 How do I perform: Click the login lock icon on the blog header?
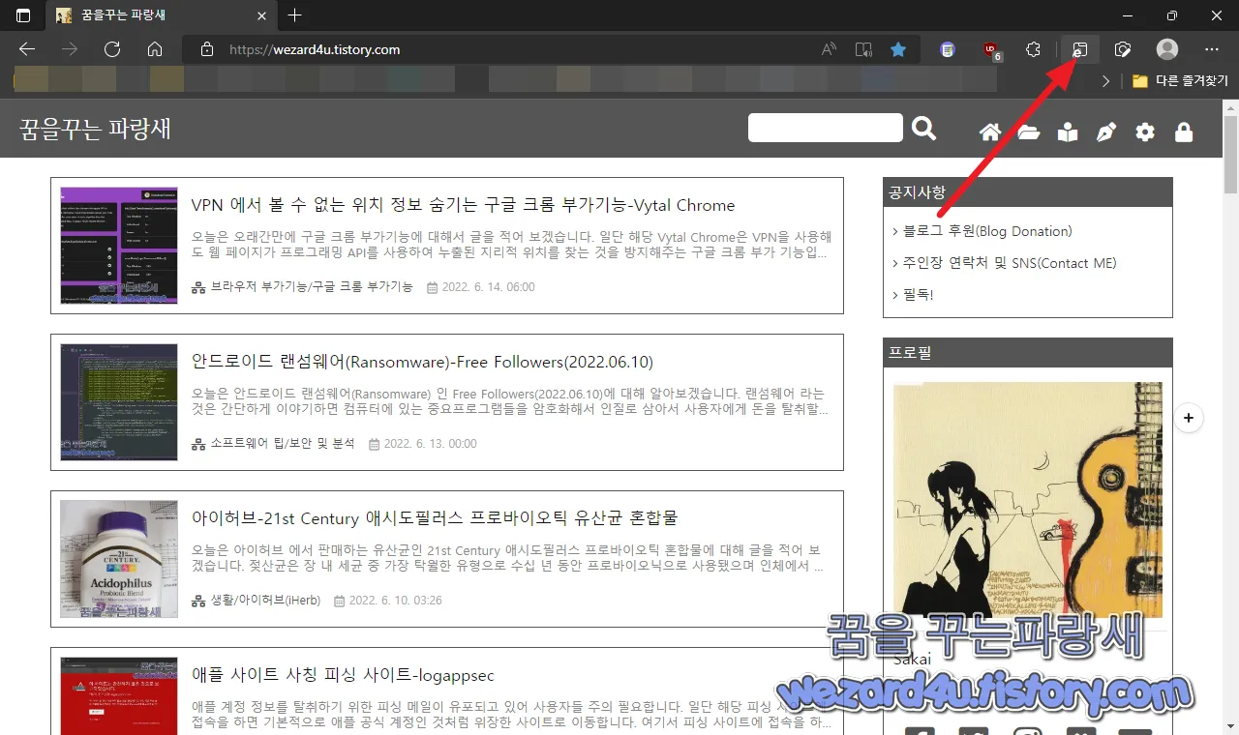pos(1184,132)
